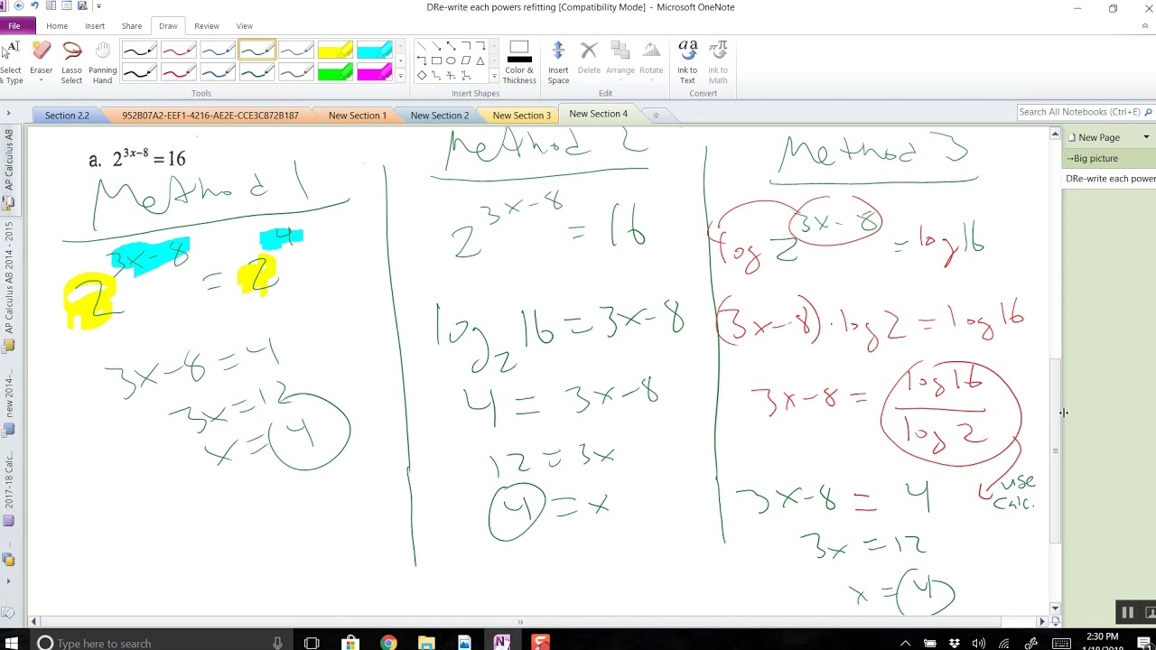This screenshot has height=650, width=1156.
Task: Insert a triangle shape
Action: (480, 60)
